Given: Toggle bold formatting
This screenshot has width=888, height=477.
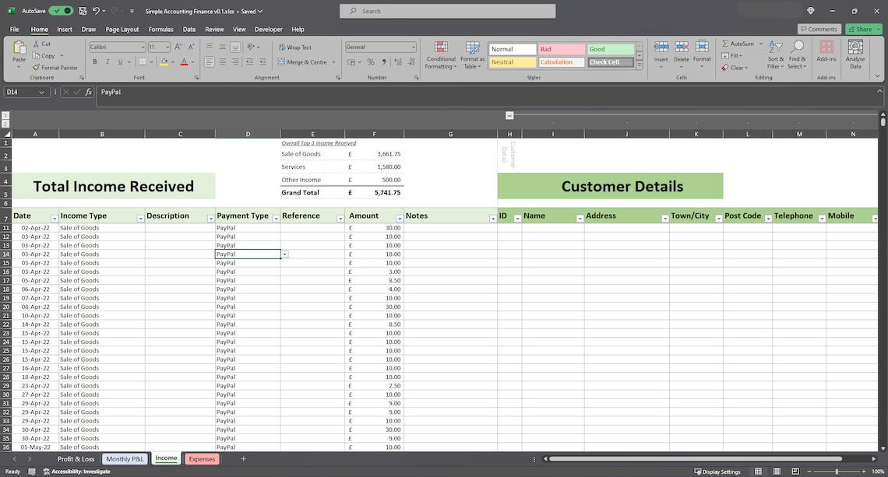Looking at the screenshot, I should 94,61.
